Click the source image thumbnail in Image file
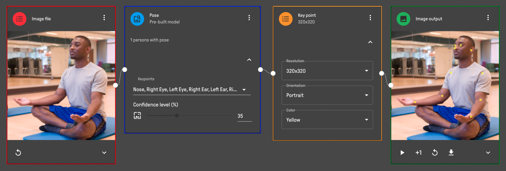The width and height of the screenshot is (506, 171). pyautogui.click(x=61, y=86)
